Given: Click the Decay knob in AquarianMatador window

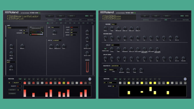Looking at the screenshot, I should tap(11, 53).
